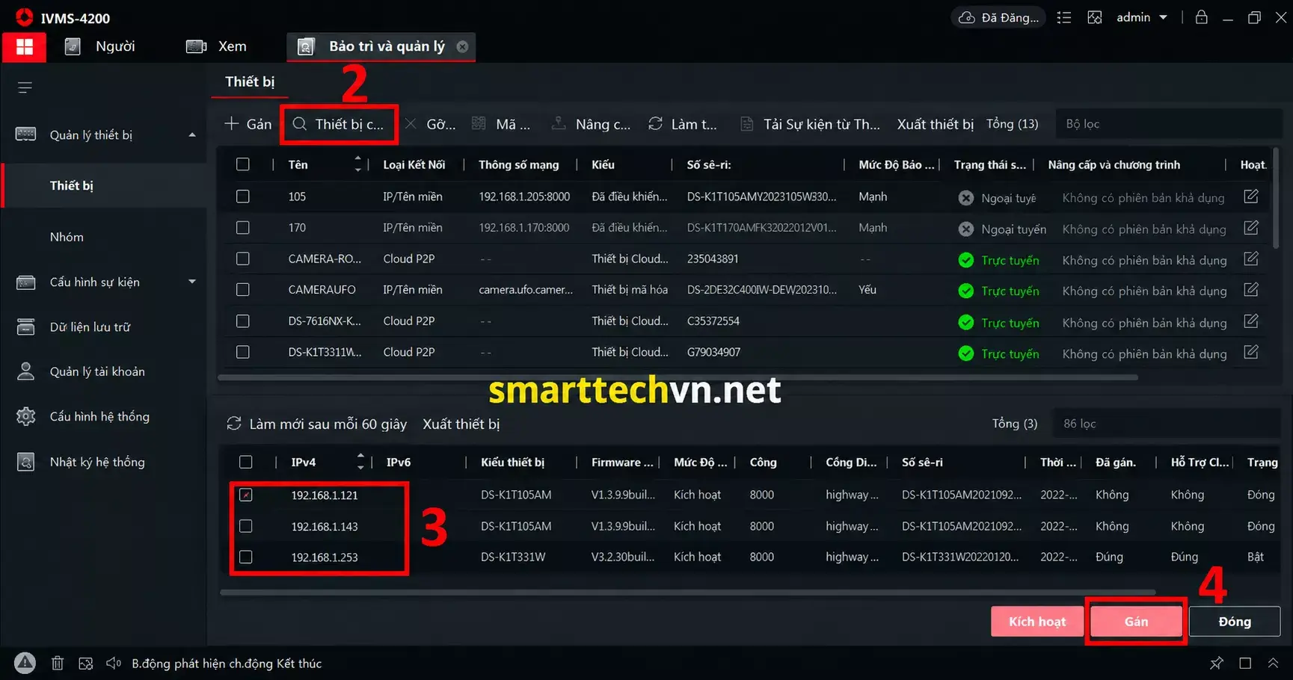
Task: Open Thiết bị in the sidebar
Action: coord(105,185)
